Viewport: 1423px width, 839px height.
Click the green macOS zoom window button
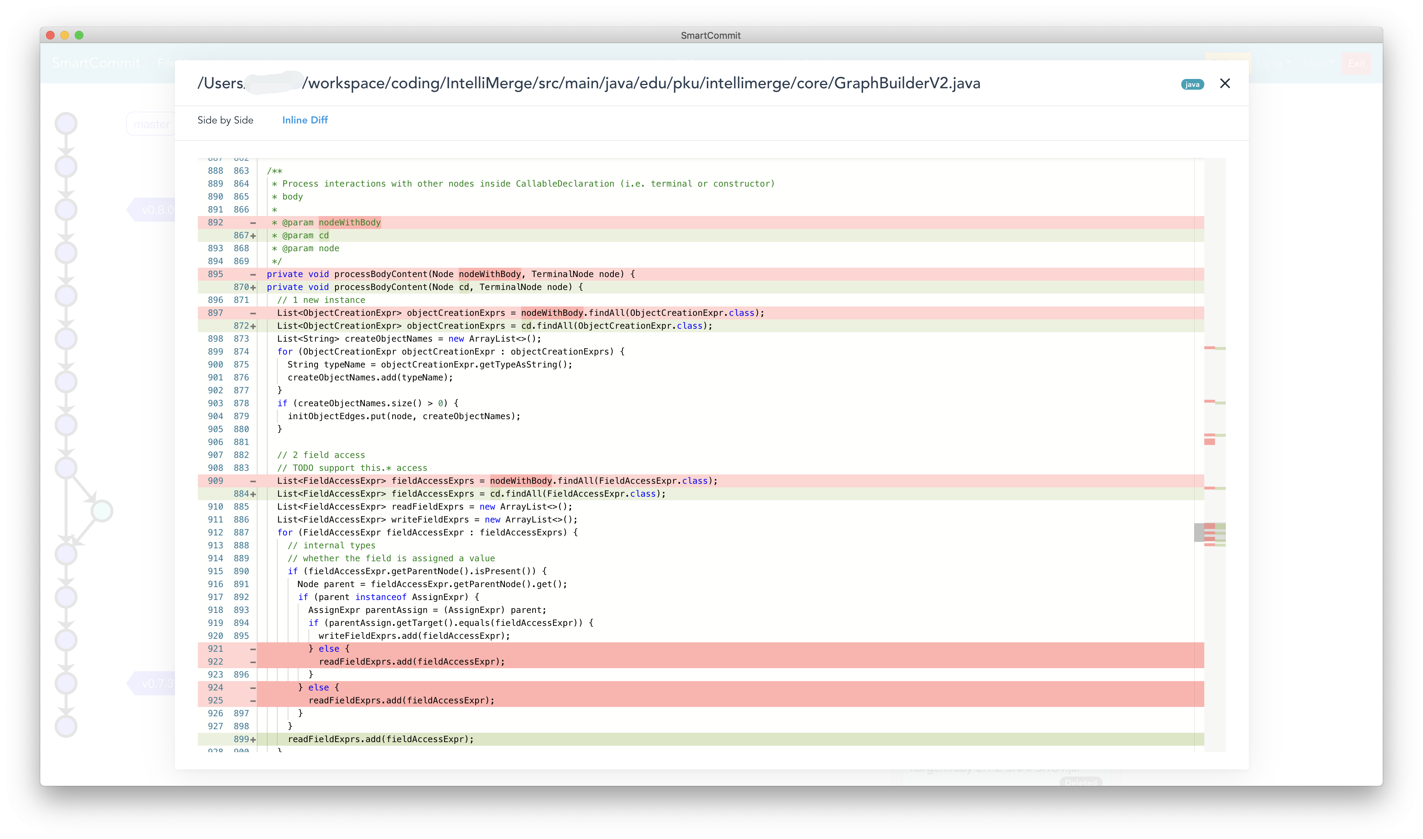click(79, 35)
